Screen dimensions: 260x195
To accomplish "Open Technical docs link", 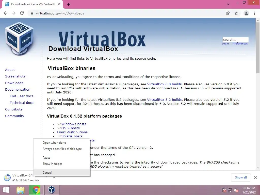I will pos(22,103).
